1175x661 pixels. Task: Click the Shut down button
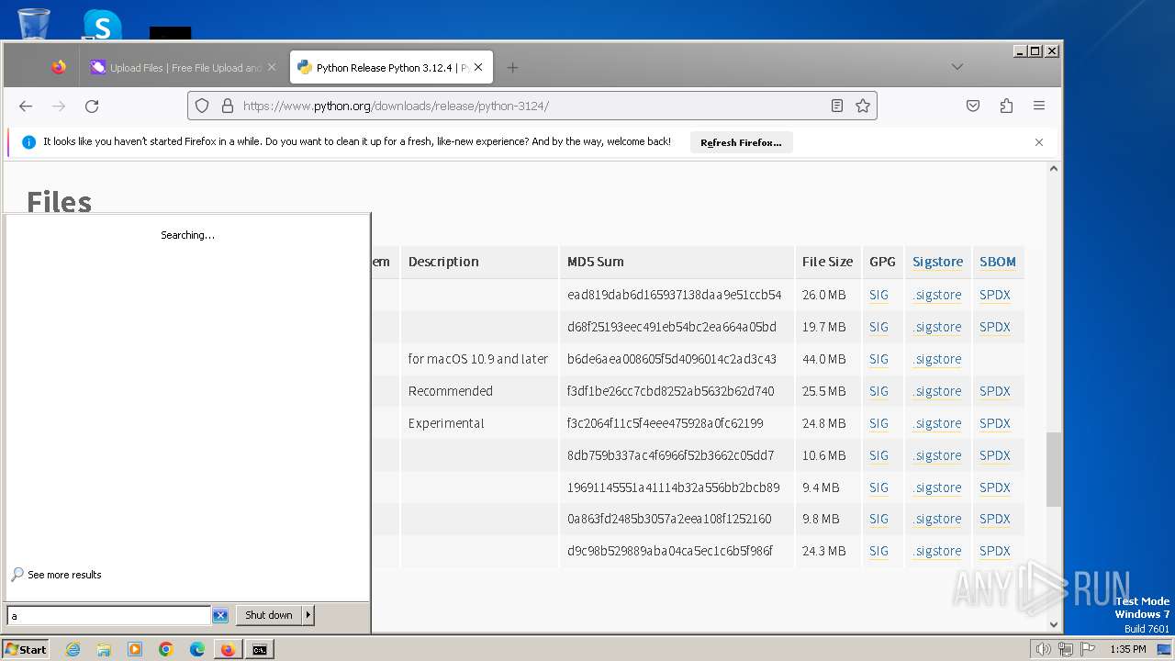(x=269, y=615)
